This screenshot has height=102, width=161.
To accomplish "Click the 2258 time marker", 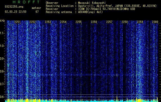I will coord(125,22).
